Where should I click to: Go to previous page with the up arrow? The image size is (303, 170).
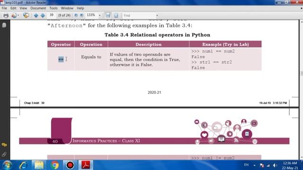click(36, 16)
